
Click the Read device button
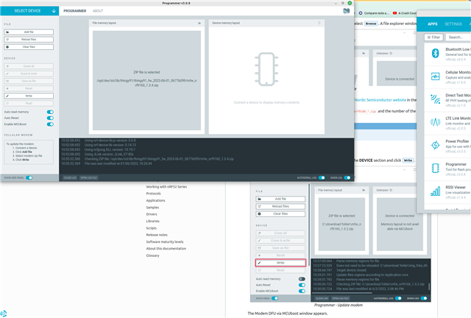[x=29, y=103]
